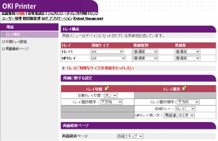Screen dimensions: 218x141
Task: Go to 装置情報 tab in top navigation
Action: (x=9, y=13)
